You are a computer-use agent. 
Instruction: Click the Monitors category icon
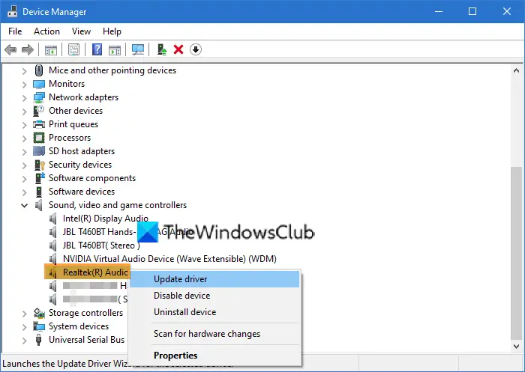click(39, 84)
